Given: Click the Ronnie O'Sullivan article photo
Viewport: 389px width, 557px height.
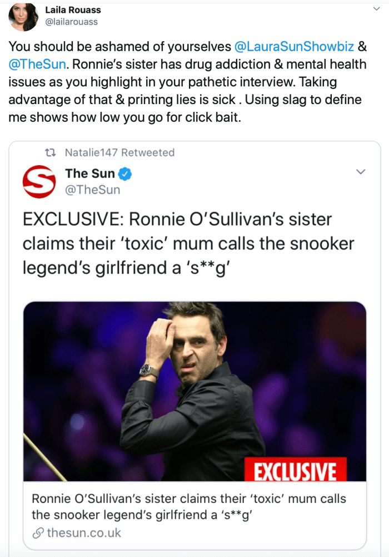Looking at the screenshot, I should point(194,390).
